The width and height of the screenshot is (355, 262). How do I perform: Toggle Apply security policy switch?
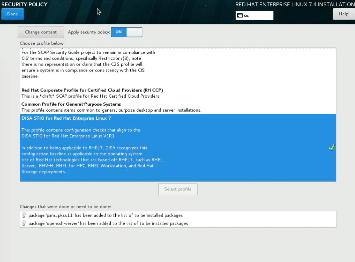tap(126, 32)
